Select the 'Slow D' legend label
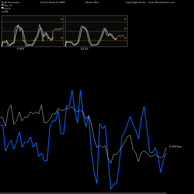194x194 pixels. (x=8, y=5)
